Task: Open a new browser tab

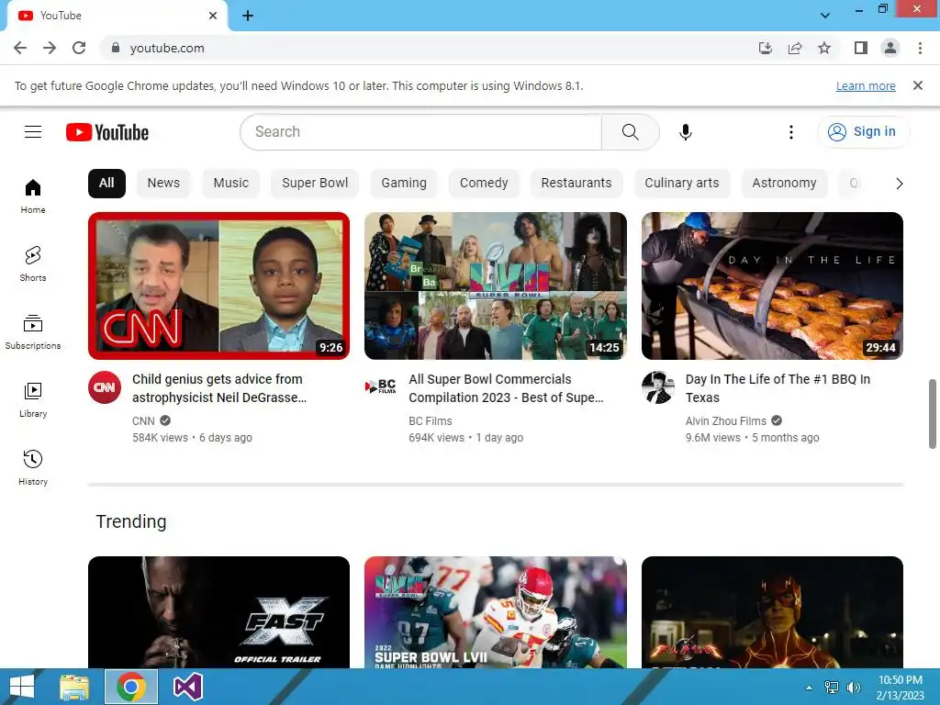Action: point(248,16)
